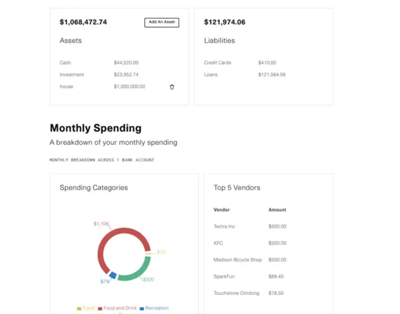The width and height of the screenshot is (400, 314).
Task: Click the house asset name
Action: coord(66,87)
